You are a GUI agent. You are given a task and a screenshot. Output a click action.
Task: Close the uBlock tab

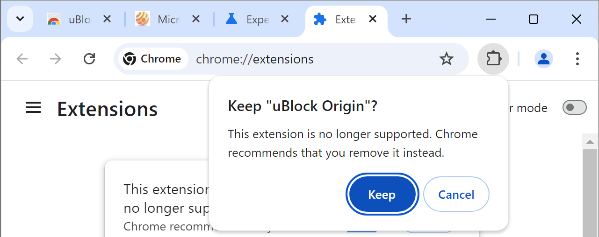[107, 19]
